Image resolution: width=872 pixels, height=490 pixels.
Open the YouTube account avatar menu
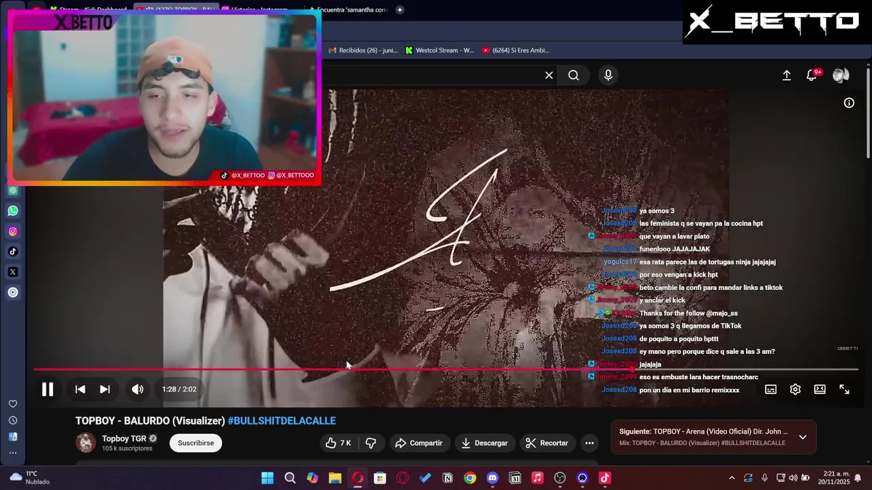pos(841,76)
